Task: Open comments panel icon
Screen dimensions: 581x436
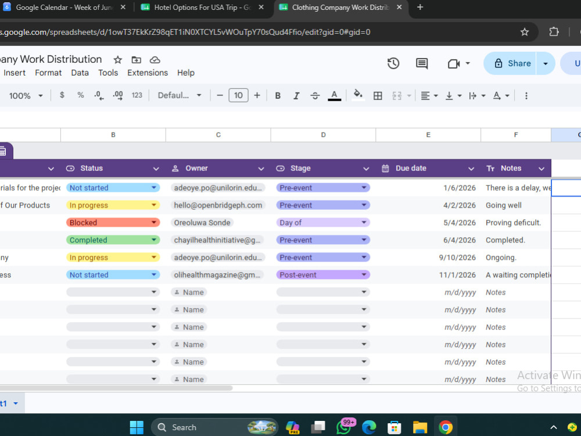Action: click(422, 63)
